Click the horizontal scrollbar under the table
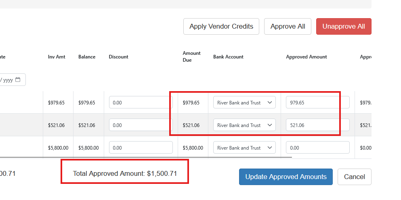The image size is (401, 200). pos(146,157)
